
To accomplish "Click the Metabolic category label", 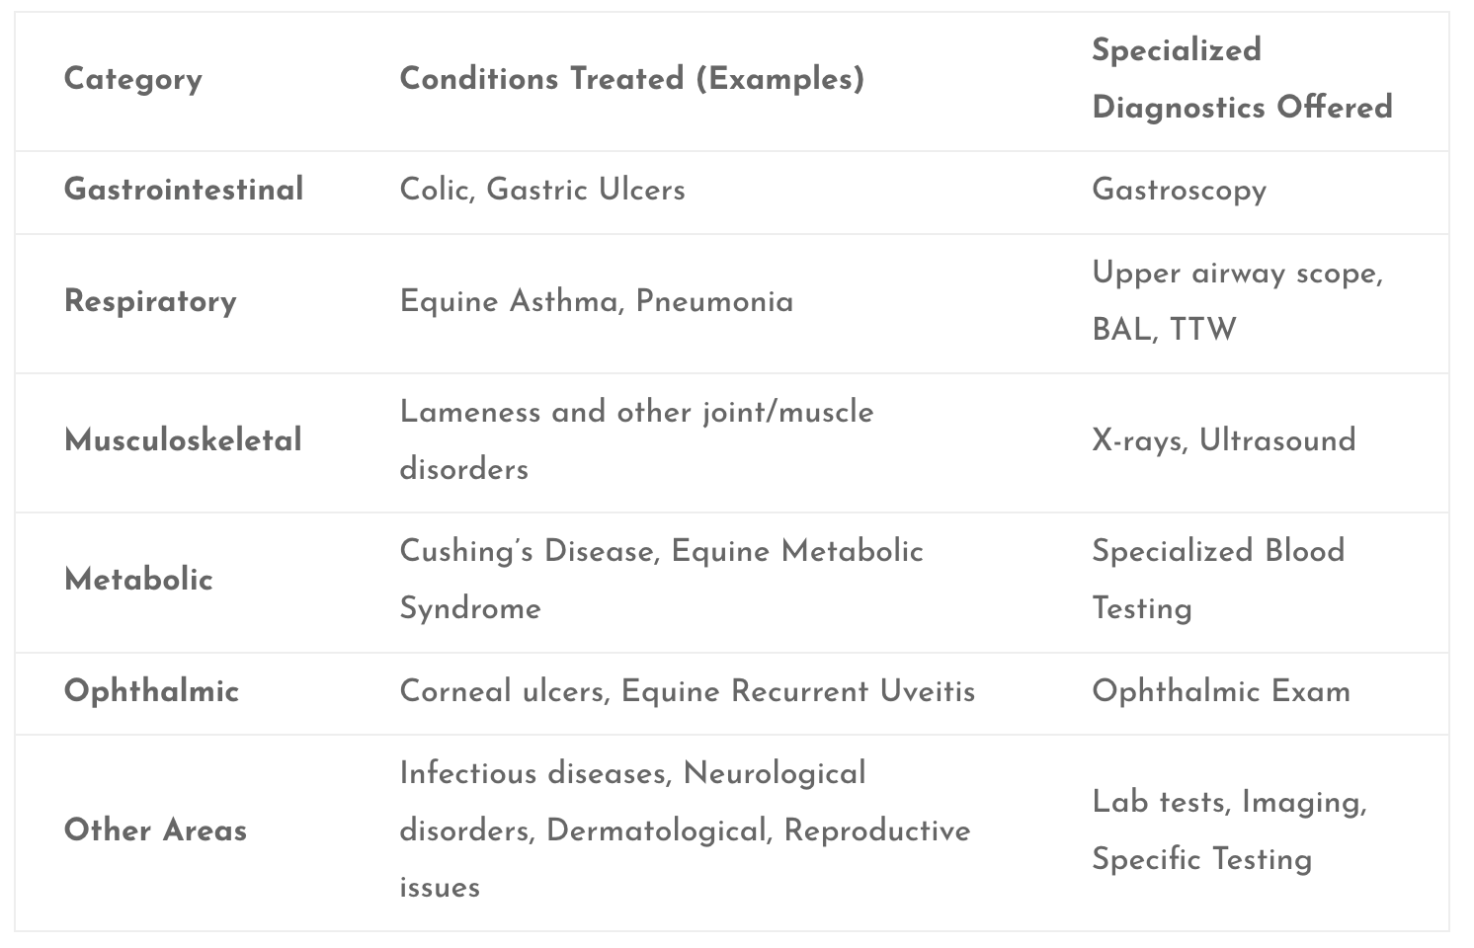I will tap(138, 580).
